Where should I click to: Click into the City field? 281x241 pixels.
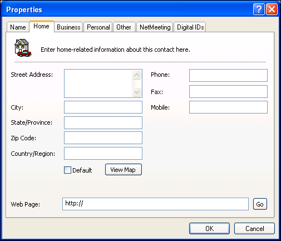[x=103, y=107]
